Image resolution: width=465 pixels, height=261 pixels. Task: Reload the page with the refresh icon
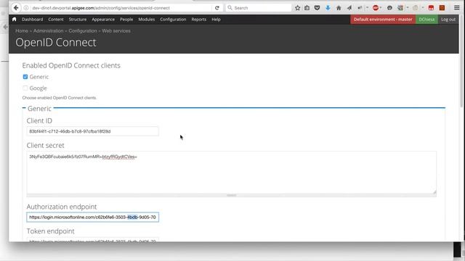(217, 8)
